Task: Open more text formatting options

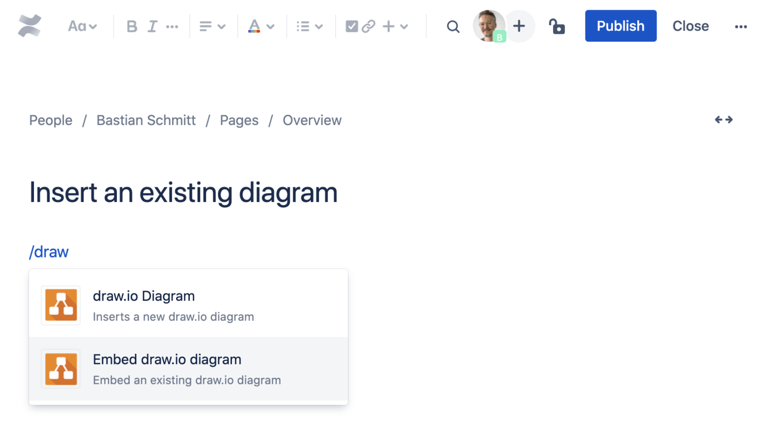Action: coord(172,26)
